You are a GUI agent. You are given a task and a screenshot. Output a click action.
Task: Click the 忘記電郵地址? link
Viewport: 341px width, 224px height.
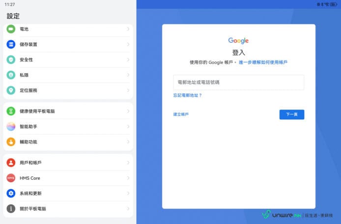188,95
